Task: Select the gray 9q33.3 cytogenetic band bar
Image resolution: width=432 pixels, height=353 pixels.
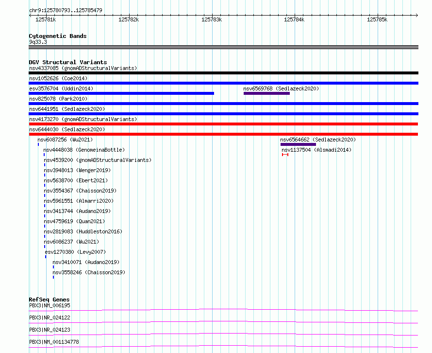Action: (223, 47)
